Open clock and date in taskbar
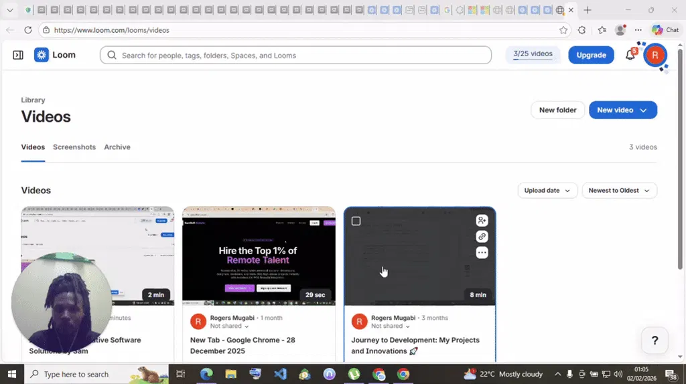686x384 pixels. [x=641, y=374]
